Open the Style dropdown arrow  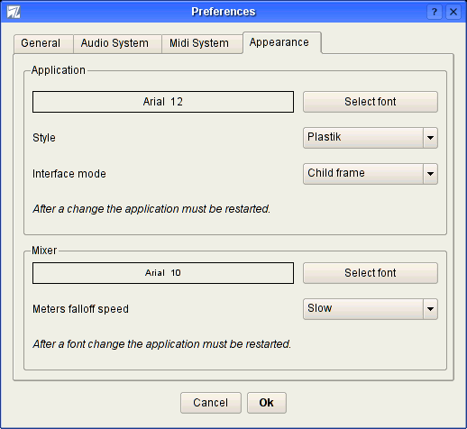point(430,138)
